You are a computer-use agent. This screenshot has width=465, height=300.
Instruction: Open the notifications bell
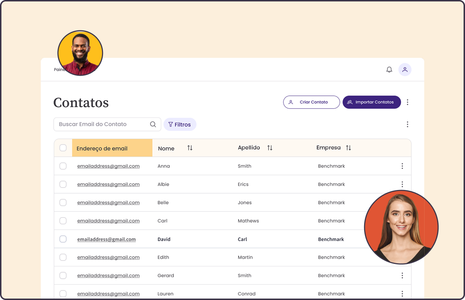click(389, 70)
